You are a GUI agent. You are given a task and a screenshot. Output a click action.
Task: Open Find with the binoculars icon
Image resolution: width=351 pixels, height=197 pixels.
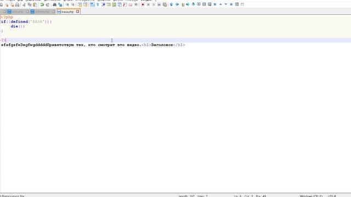coord(54,4)
